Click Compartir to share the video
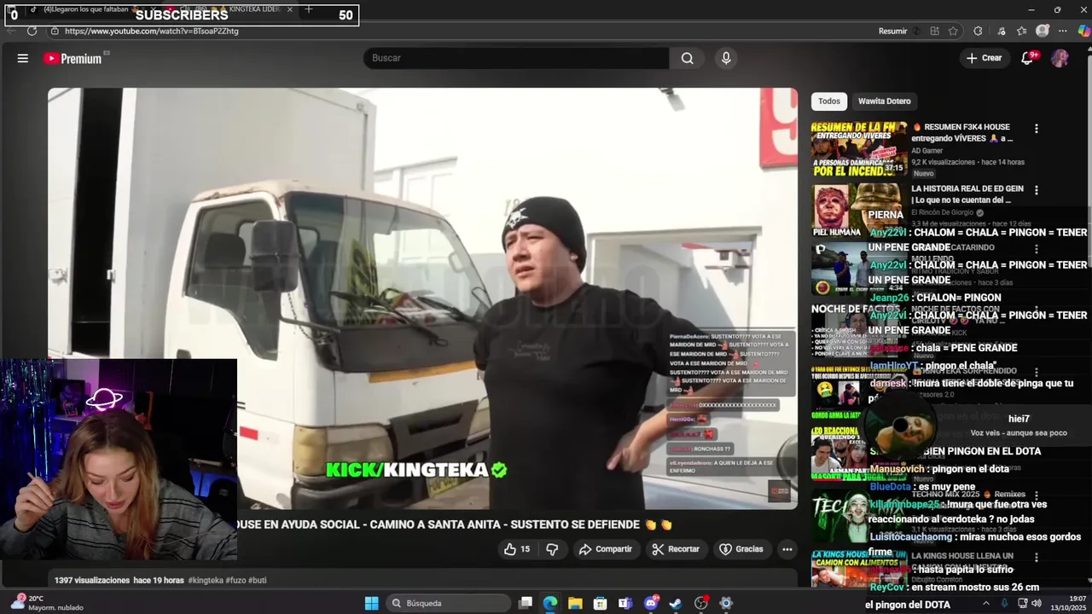This screenshot has height=614, width=1092. [606, 549]
